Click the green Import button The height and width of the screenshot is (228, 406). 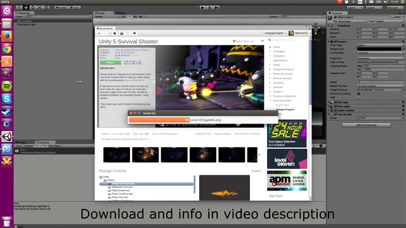[x=110, y=63]
